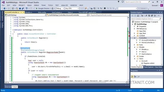The height and width of the screenshot is (92, 164).
Task: Switch to the Web.config tab
Action: tap(42, 12)
